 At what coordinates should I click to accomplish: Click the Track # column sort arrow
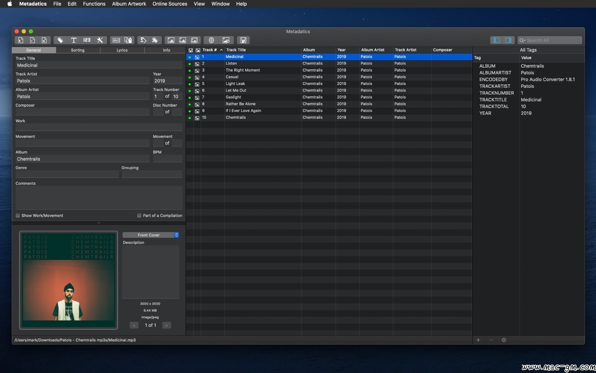point(221,50)
